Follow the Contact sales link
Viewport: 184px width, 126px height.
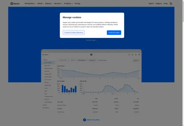(x=91, y=40)
